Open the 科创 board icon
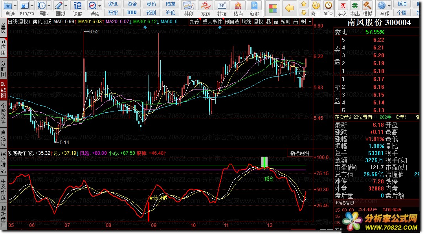Image resolution: width=424 pixels, height=234 pixels. point(189,5)
